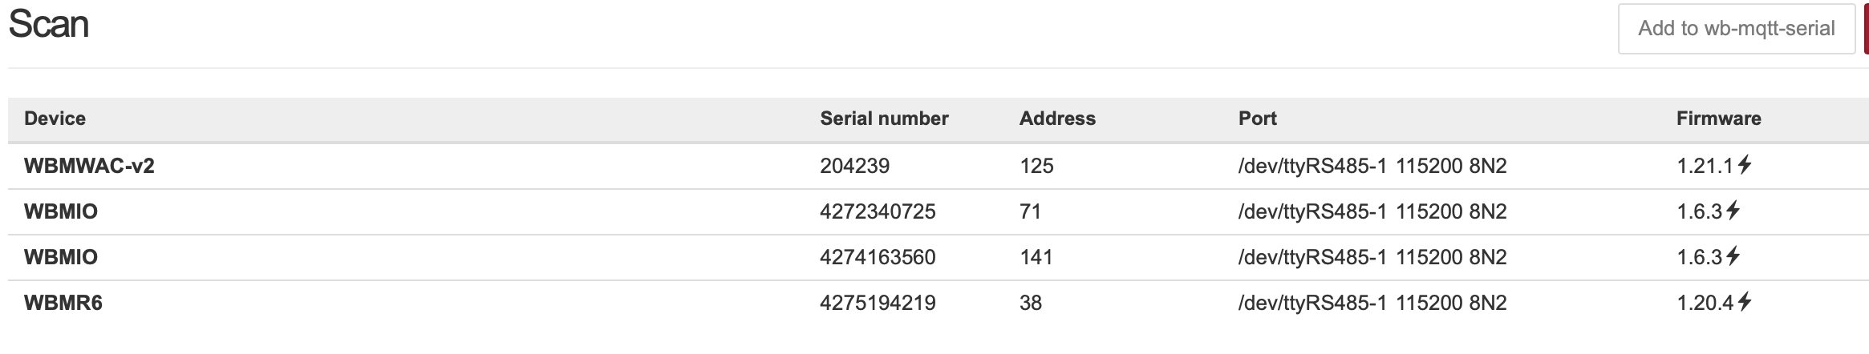Click serial number 204239

click(854, 167)
